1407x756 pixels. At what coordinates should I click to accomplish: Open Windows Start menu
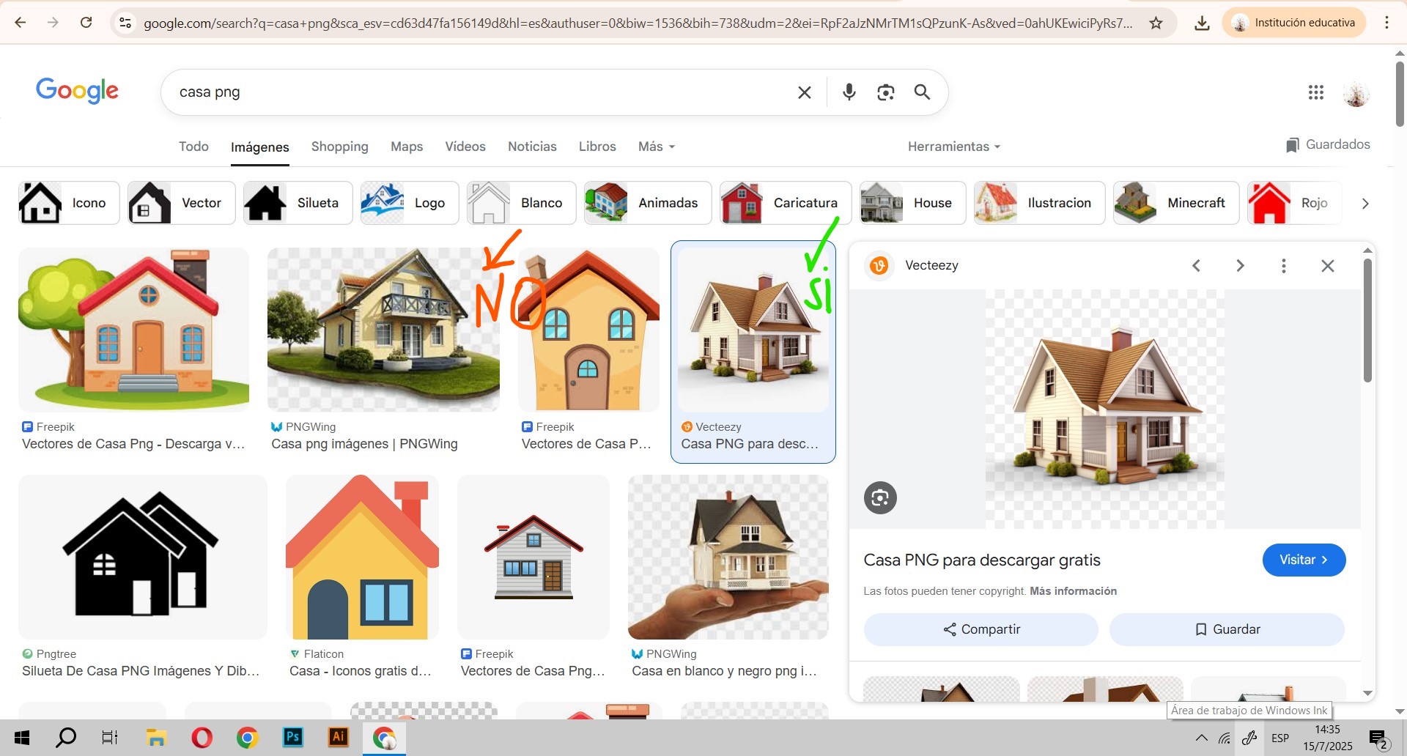[22, 738]
